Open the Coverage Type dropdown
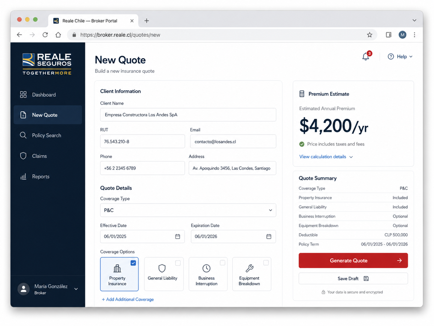 coord(188,210)
